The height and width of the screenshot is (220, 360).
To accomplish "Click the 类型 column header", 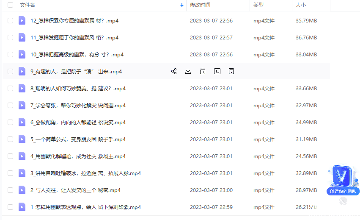I will pyautogui.click(x=258, y=5).
